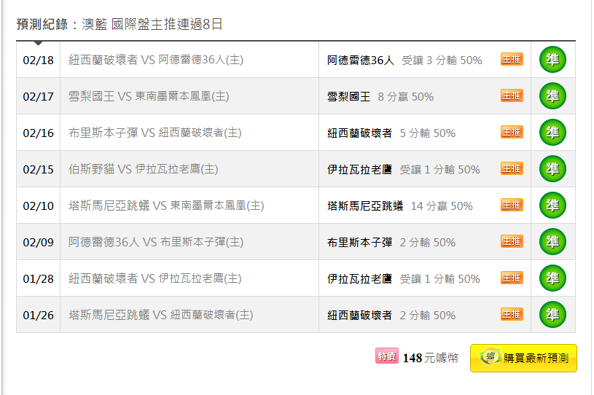Click the green 準 icon for 02/17
The width and height of the screenshot is (594, 395).
(552, 95)
